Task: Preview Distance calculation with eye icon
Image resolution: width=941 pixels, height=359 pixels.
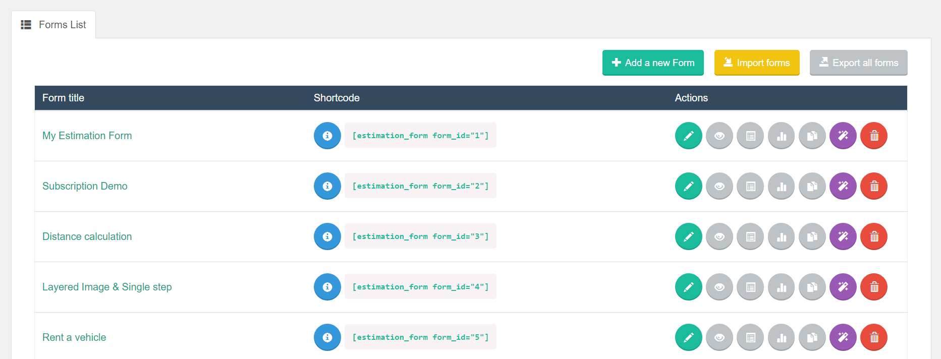Action: point(719,236)
